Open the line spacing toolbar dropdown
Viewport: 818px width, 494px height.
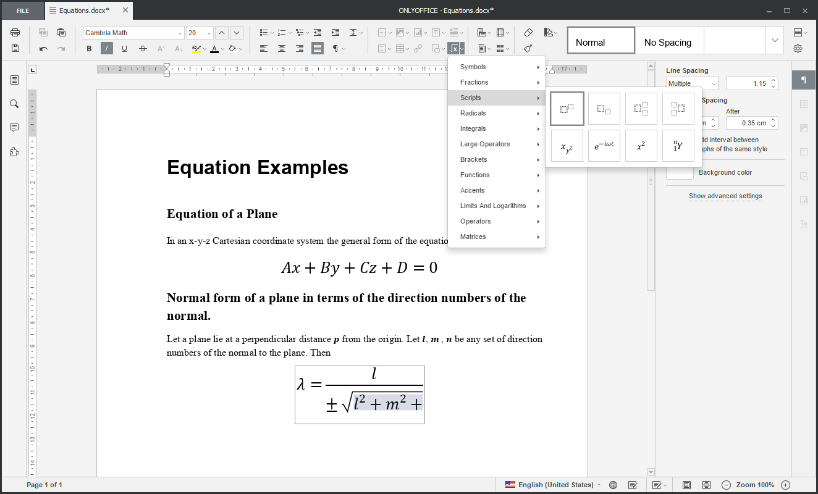coord(356,33)
